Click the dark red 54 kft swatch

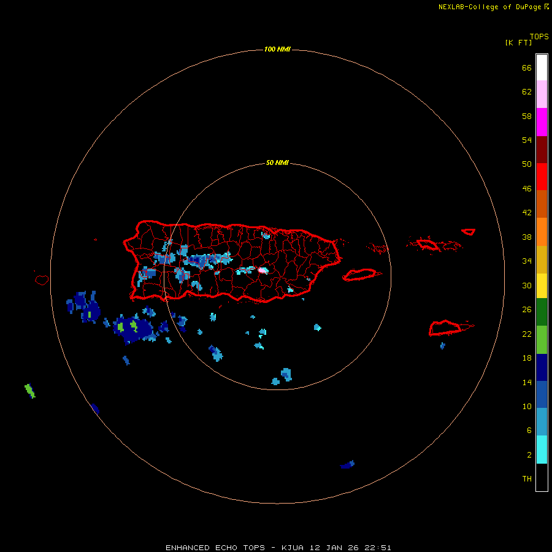pos(542,149)
